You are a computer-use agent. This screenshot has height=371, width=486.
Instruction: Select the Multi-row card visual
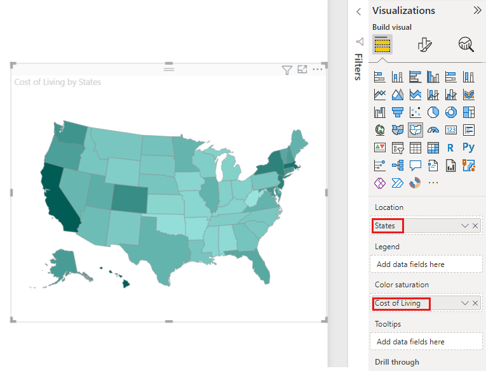[469, 130]
